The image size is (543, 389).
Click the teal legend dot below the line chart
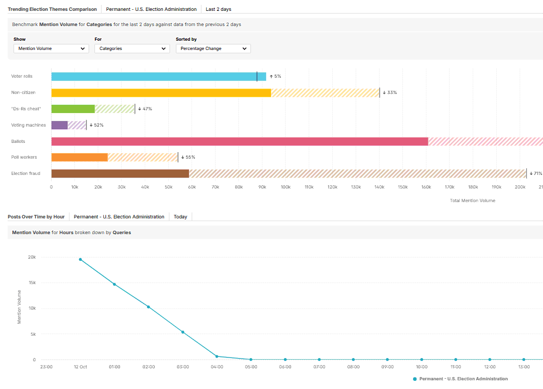click(415, 379)
